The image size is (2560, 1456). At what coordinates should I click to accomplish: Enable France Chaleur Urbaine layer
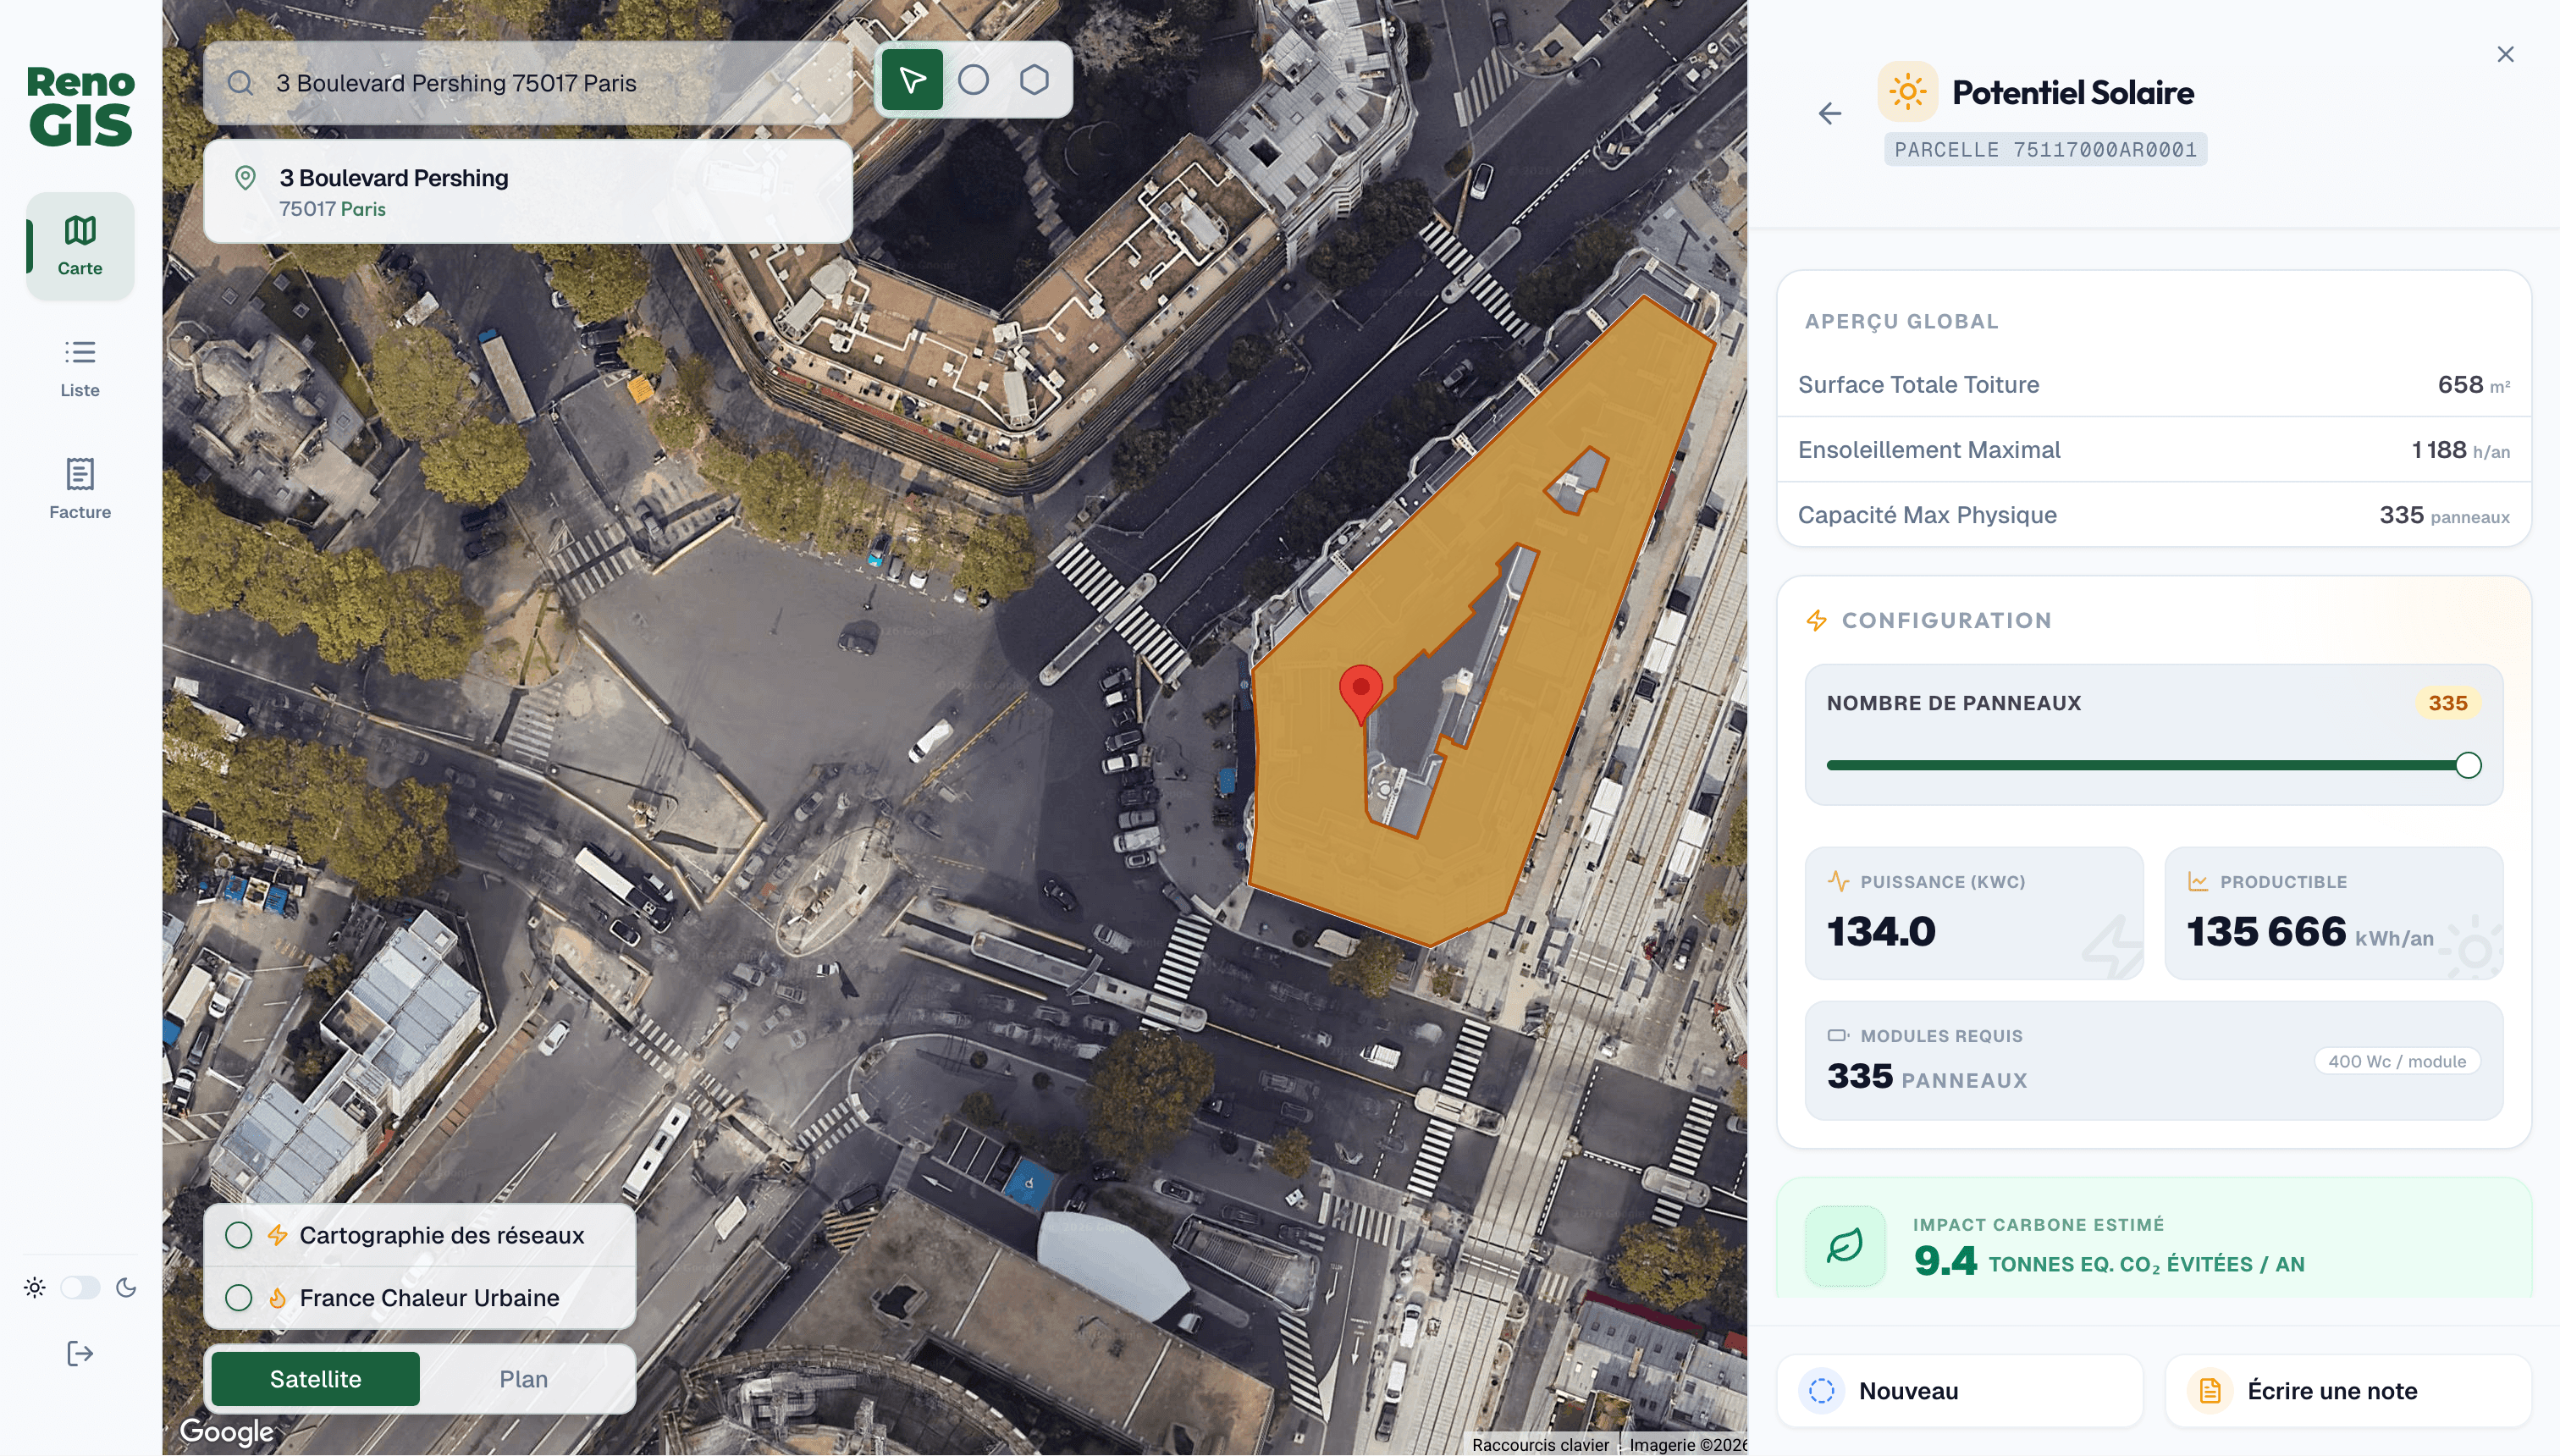tap(239, 1298)
